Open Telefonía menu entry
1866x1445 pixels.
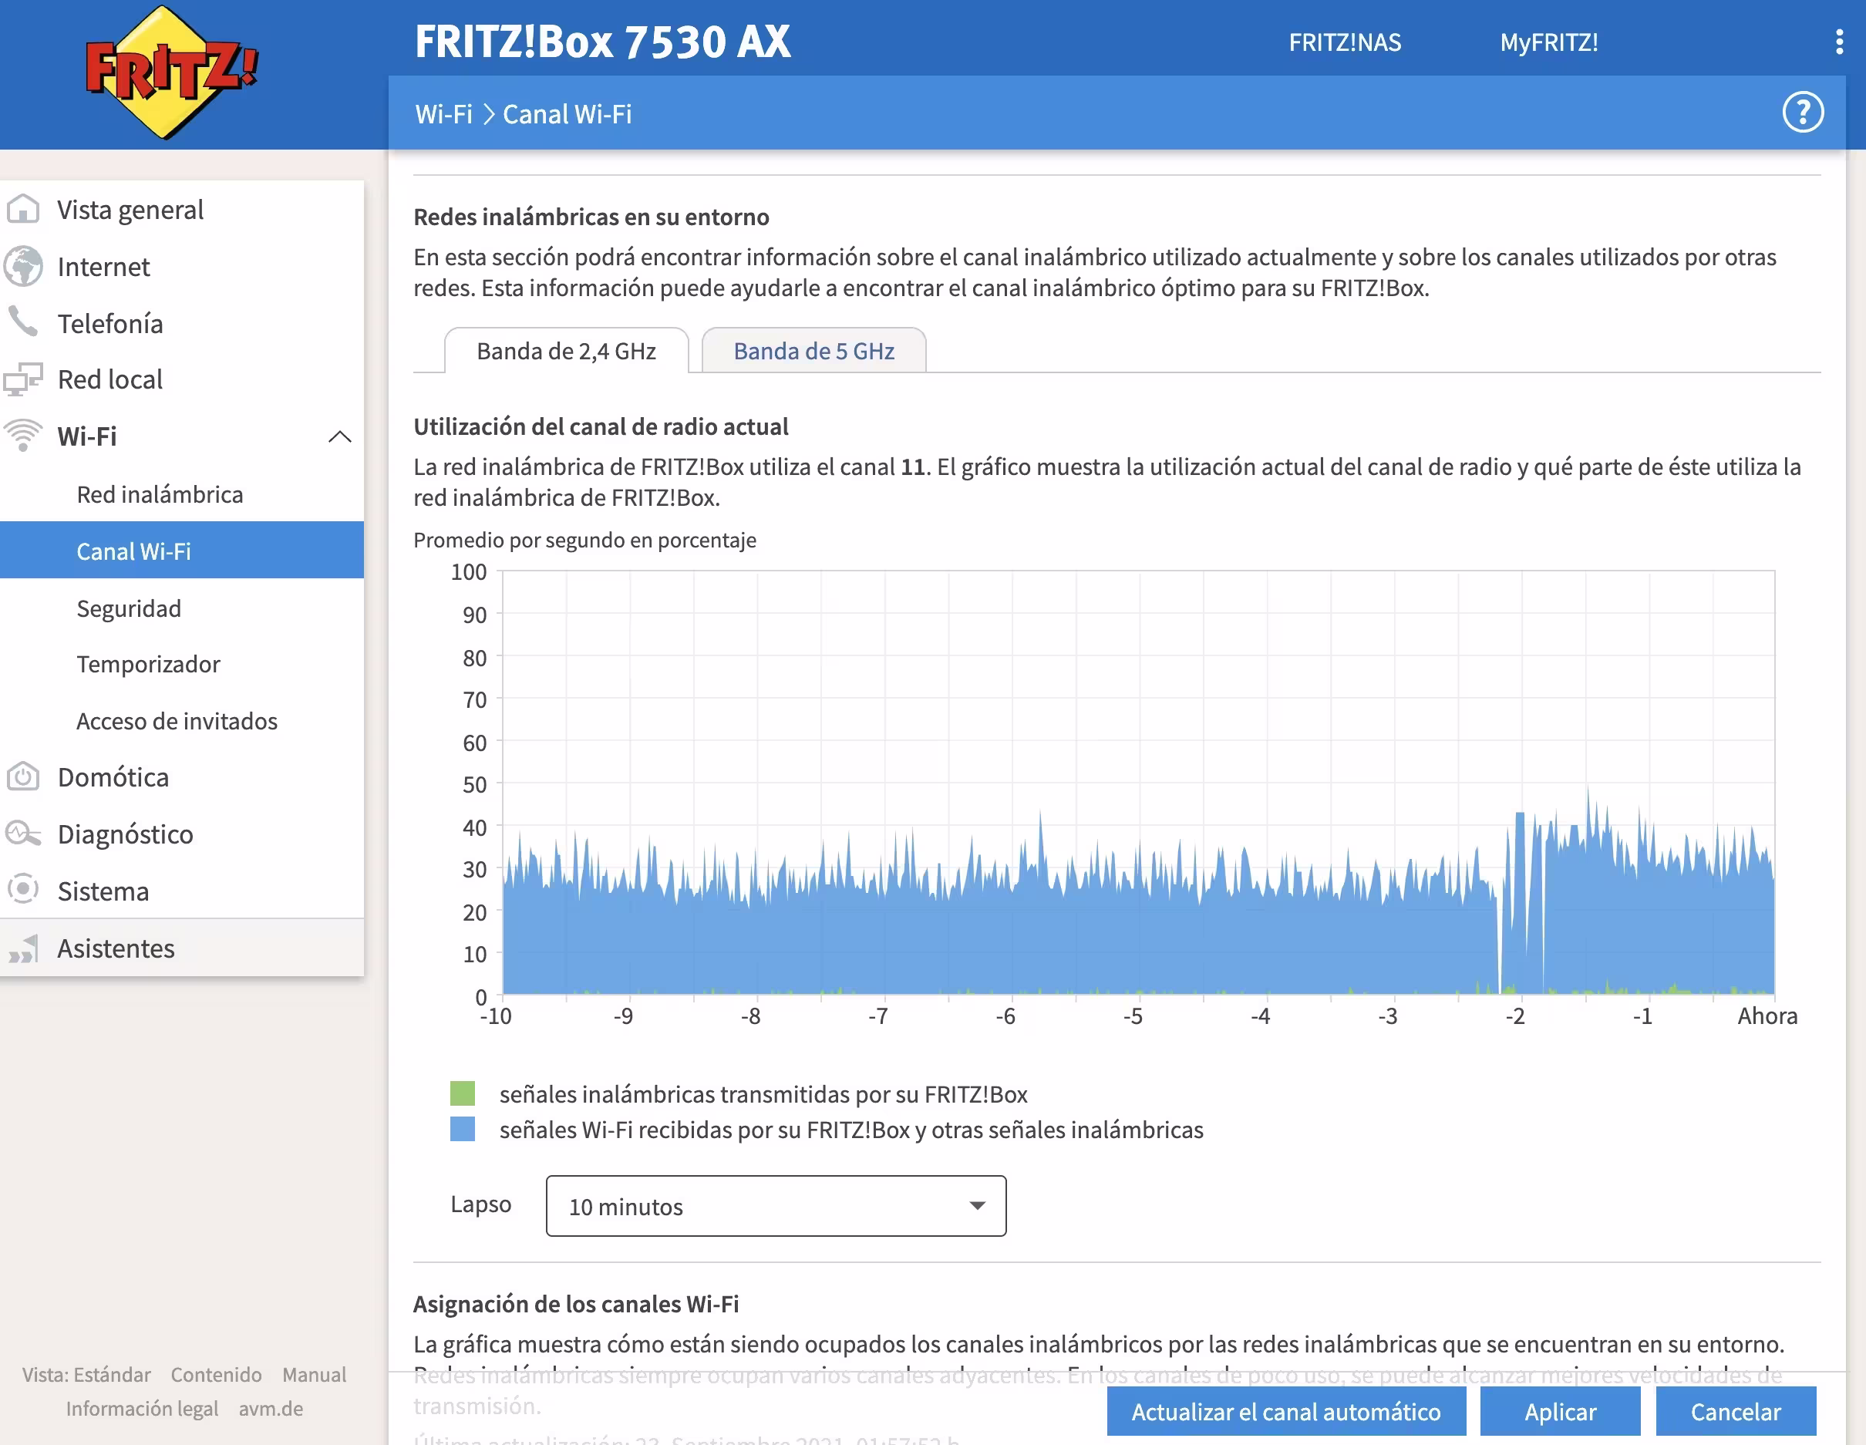pos(182,323)
